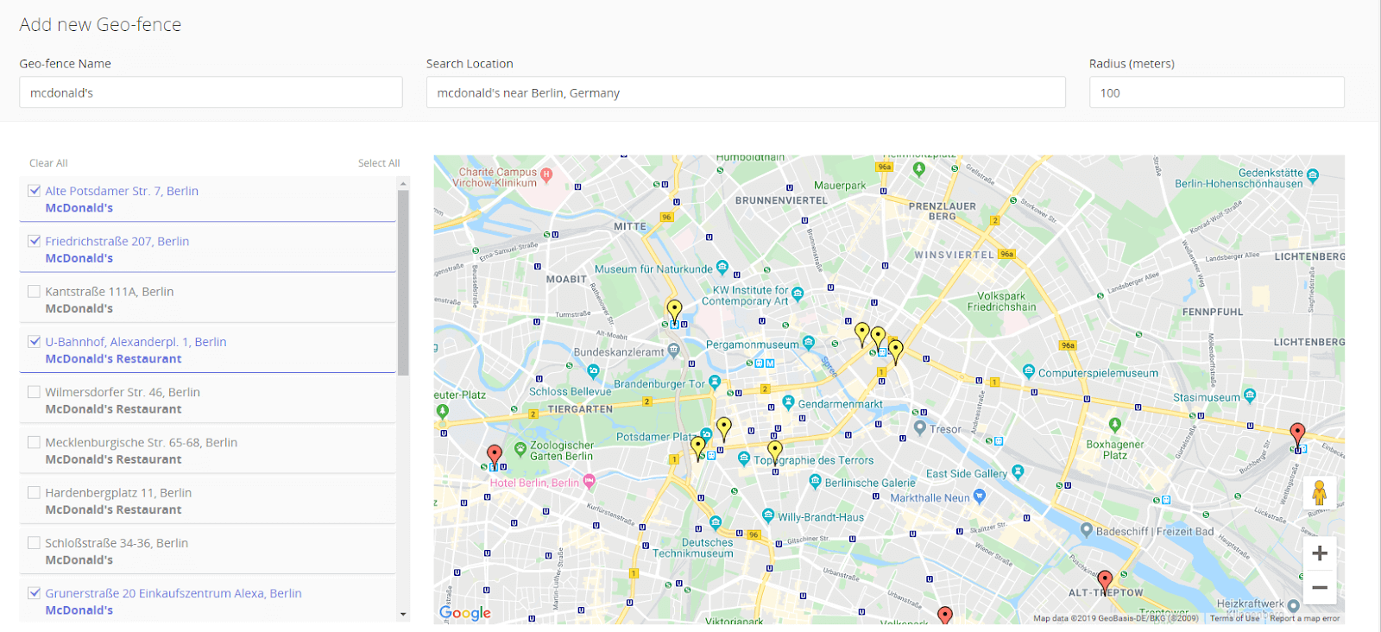Open the Terms of Use link

(x=1234, y=618)
